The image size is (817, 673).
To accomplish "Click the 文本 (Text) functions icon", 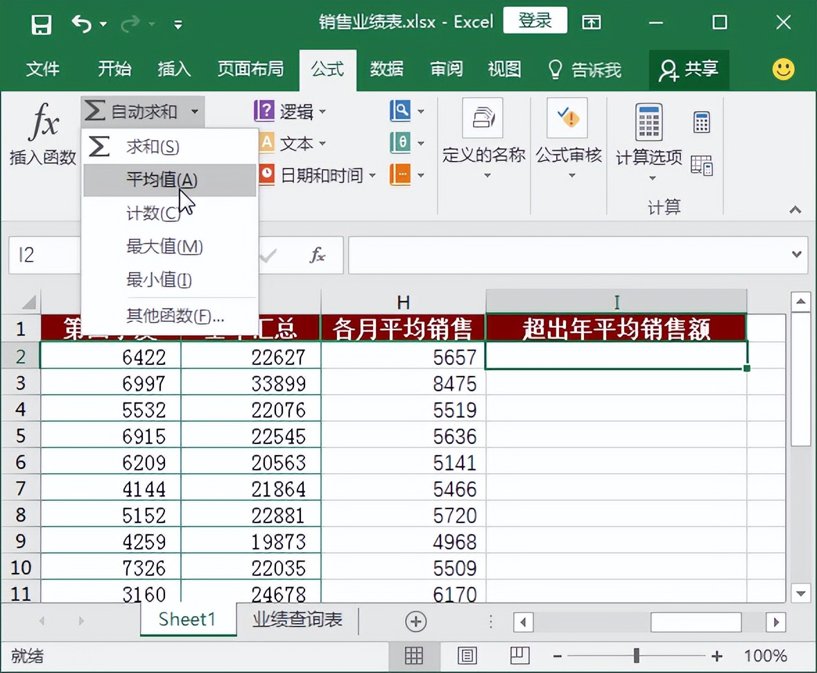I will [267, 144].
